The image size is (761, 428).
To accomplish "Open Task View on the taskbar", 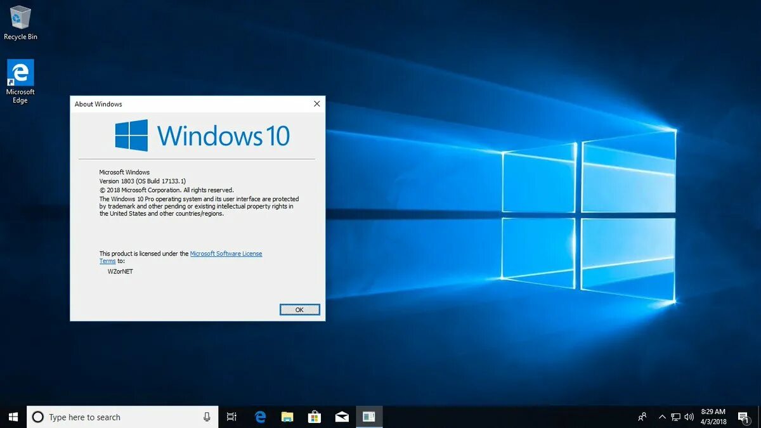I will (x=231, y=417).
